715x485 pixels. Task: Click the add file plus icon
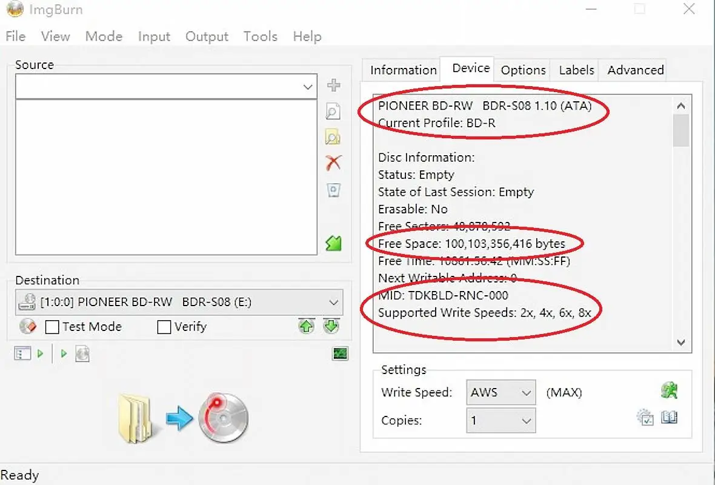[334, 85]
